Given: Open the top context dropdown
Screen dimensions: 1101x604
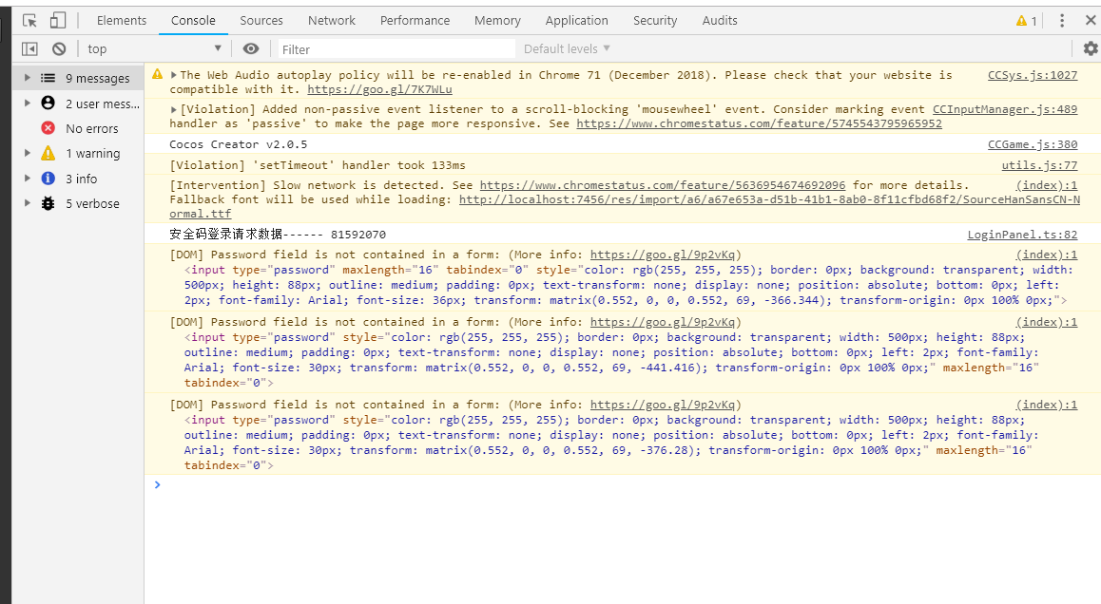Looking at the screenshot, I should [x=154, y=48].
